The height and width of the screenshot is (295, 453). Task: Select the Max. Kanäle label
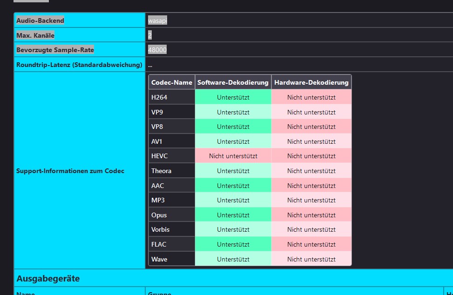(x=35, y=35)
